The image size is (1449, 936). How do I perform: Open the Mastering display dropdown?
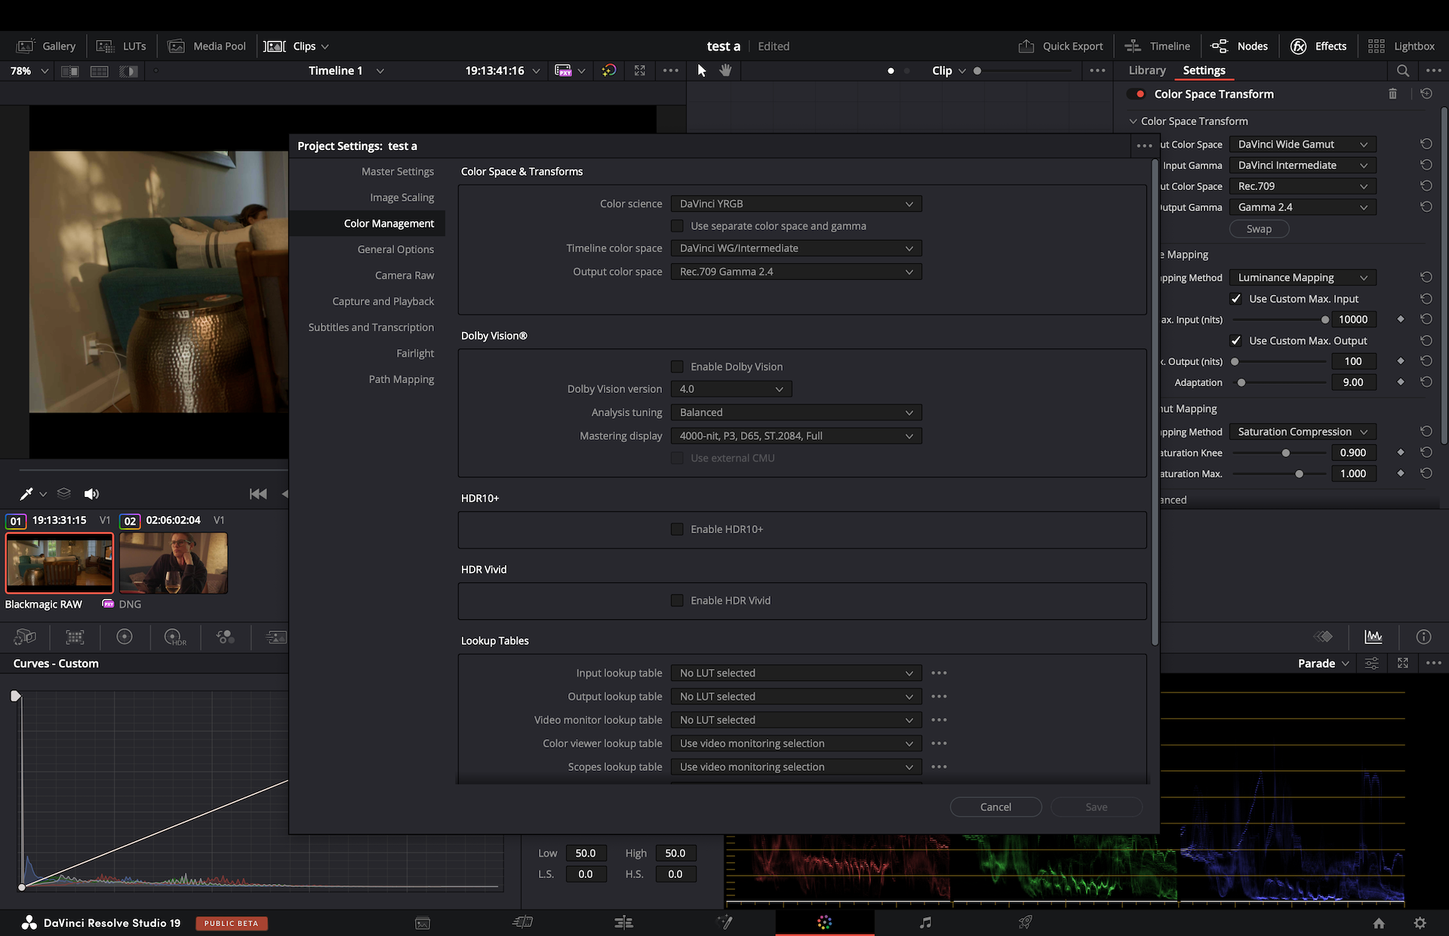pos(796,436)
